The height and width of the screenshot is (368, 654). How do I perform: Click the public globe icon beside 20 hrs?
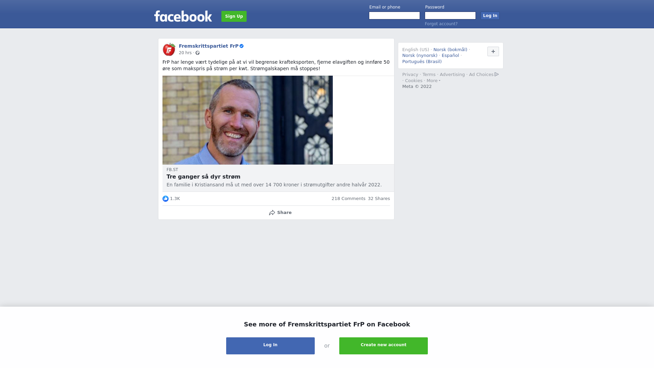198,53
